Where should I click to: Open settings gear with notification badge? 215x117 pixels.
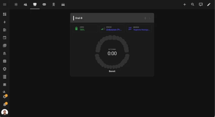pyautogui.click(x=4, y=97)
